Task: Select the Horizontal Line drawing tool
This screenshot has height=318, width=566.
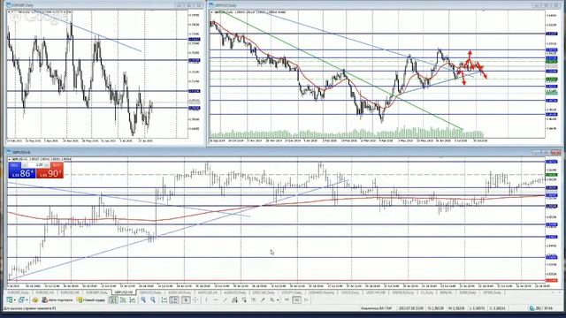Action: 216,299
